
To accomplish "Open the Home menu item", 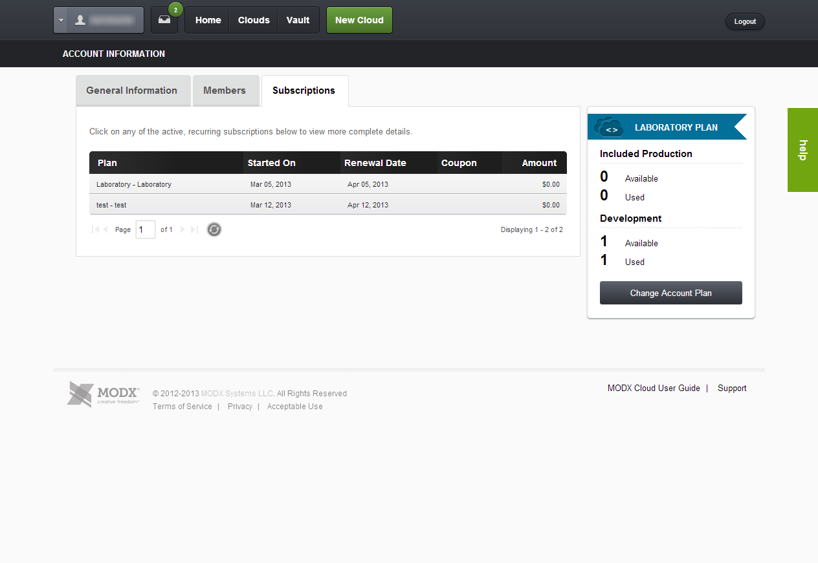I will click(x=208, y=20).
